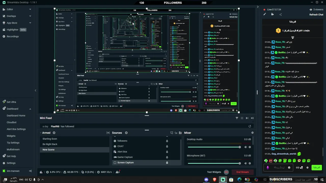Toggle lock on Game Capture source

(x=167, y=157)
